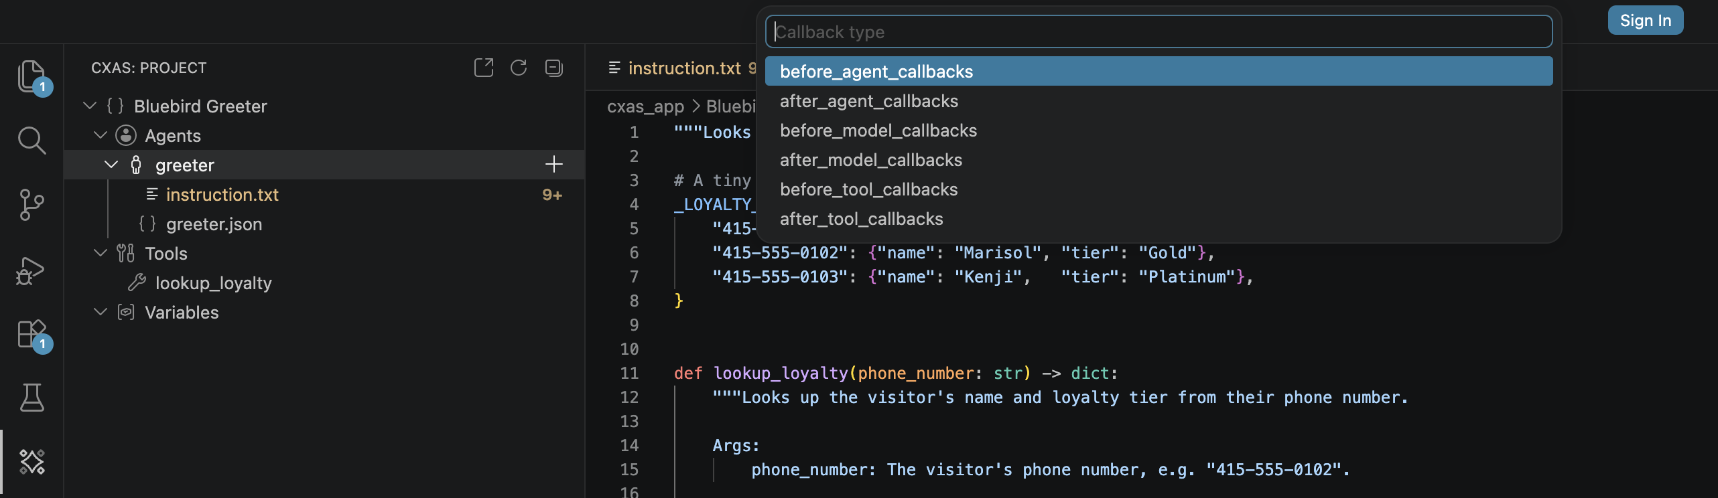
Task: Switch to the instruction.txt editor tab
Action: 683,68
